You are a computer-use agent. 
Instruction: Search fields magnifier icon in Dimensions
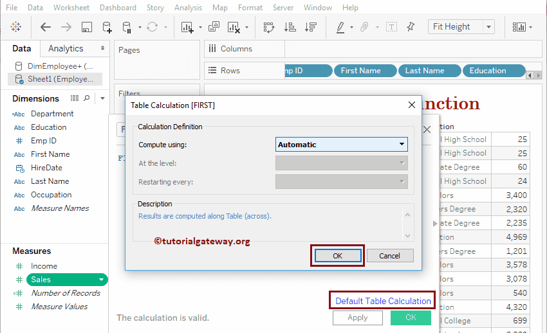87,98
